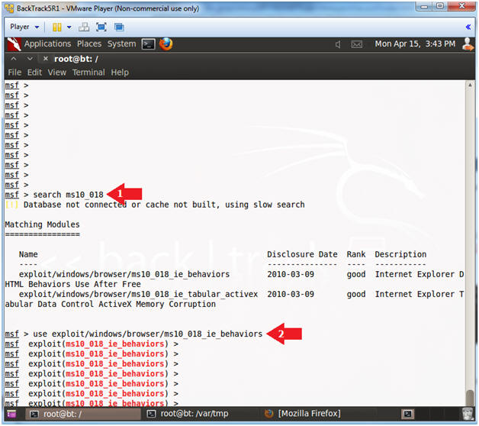
Task: Click the Rank column header
Action: [356, 254]
